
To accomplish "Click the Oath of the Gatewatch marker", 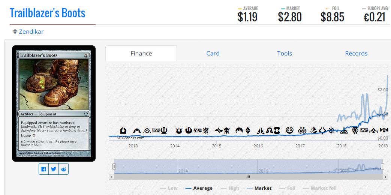I will [x=261, y=130].
